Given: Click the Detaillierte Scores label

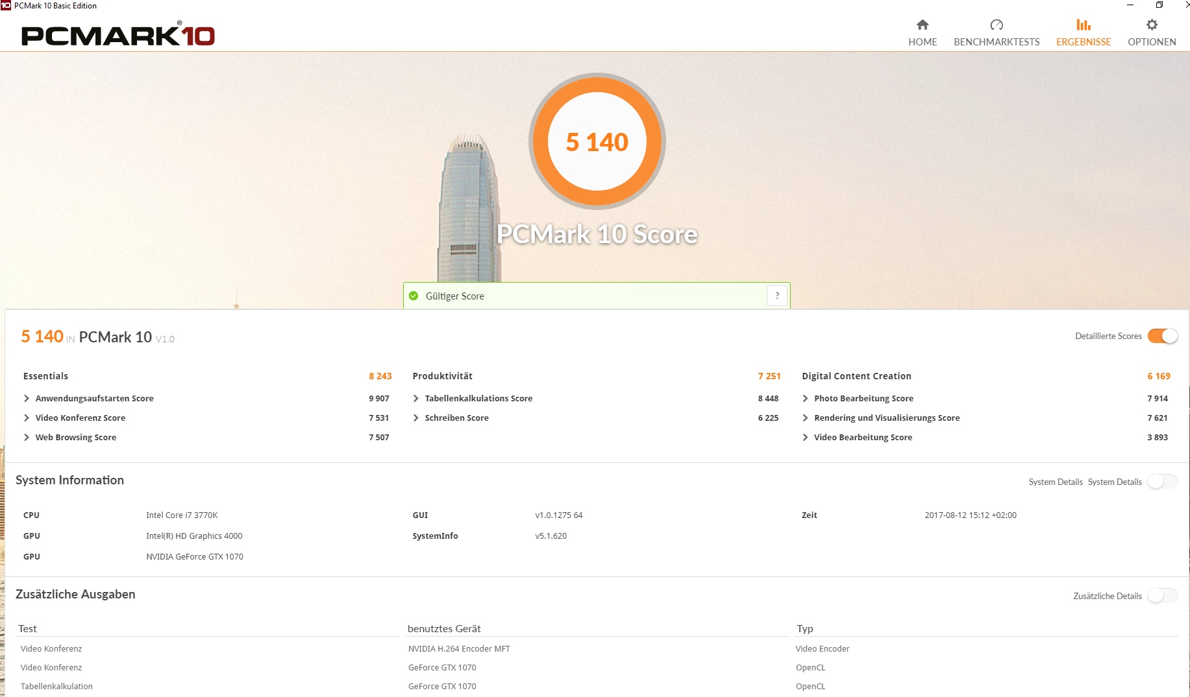Looking at the screenshot, I should 1108,336.
